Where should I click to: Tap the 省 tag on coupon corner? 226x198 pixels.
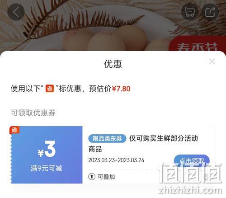[14, 130]
